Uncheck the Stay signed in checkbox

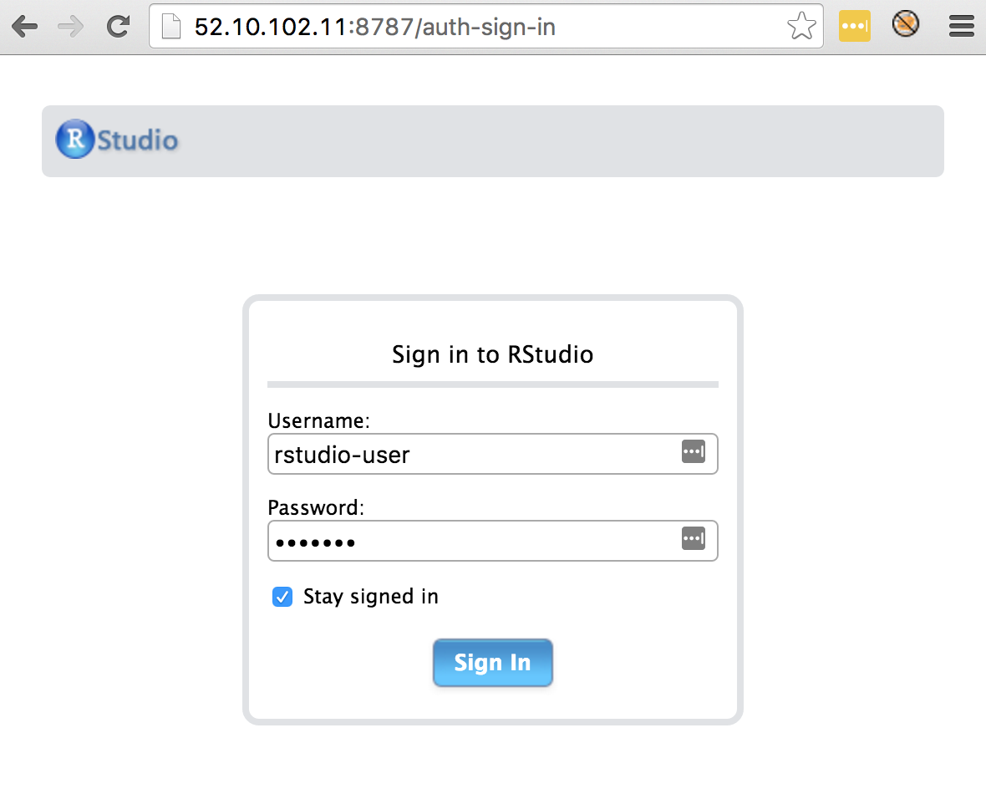coord(282,597)
